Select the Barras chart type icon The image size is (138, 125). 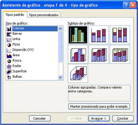[x=9, y=34]
